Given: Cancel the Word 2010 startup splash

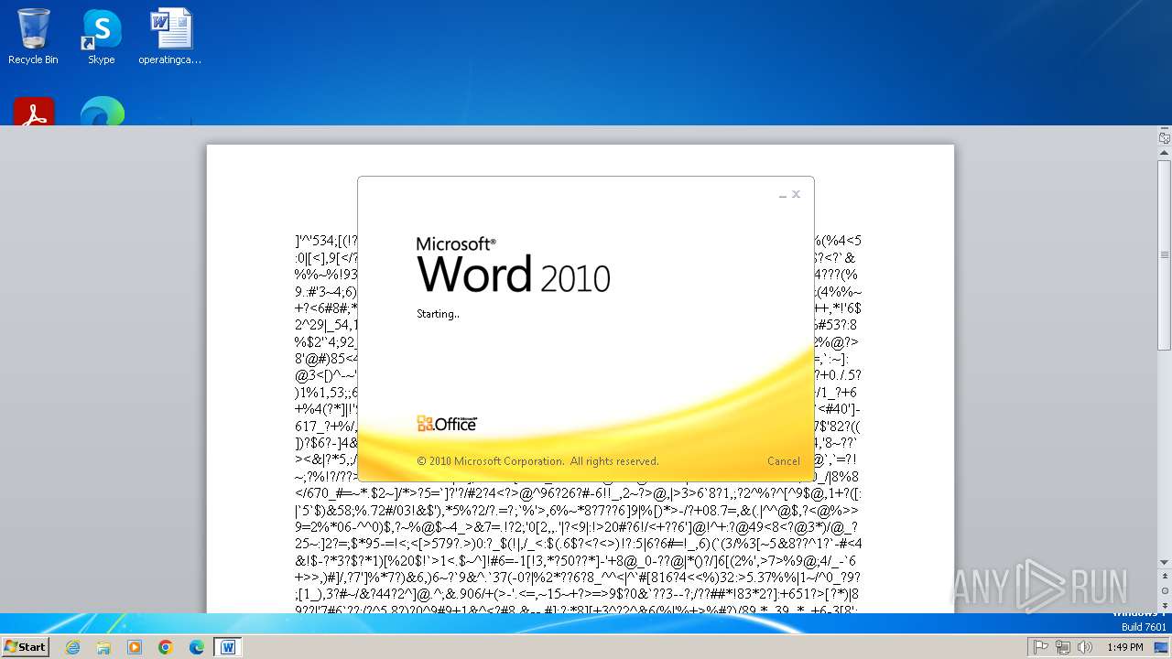Looking at the screenshot, I should tap(783, 461).
